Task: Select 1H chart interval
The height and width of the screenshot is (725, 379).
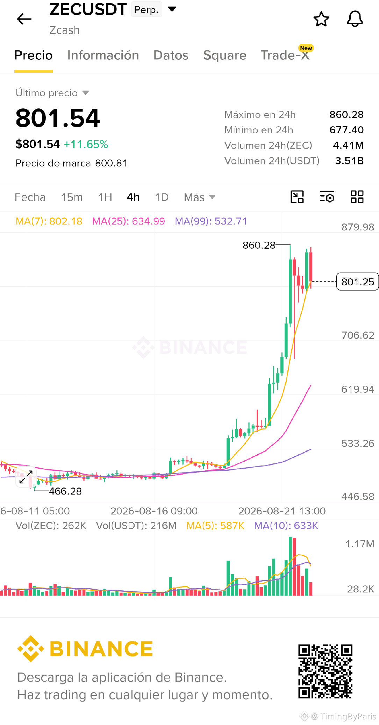Action: coord(105,197)
